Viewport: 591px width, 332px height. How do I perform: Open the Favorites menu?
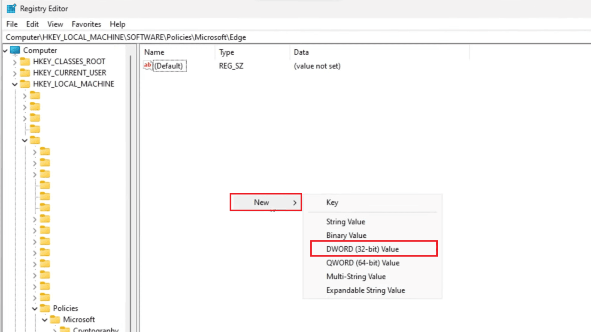tap(86, 24)
